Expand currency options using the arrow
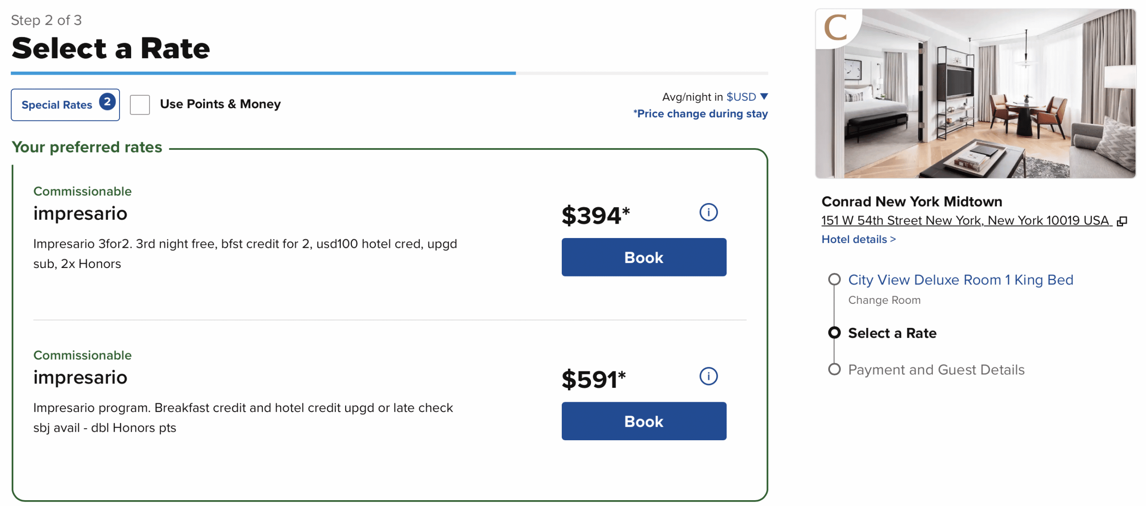 [765, 97]
